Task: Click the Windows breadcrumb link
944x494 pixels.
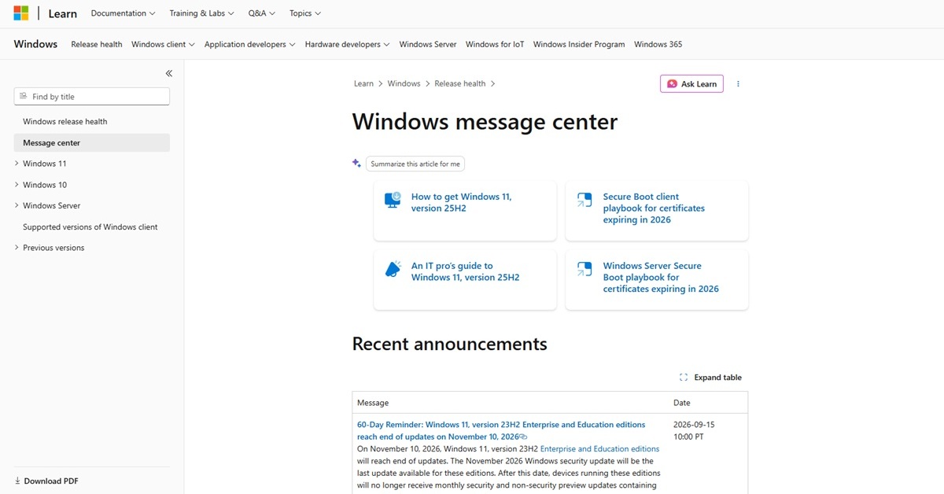Action: pyautogui.click(x=404, y=83)
